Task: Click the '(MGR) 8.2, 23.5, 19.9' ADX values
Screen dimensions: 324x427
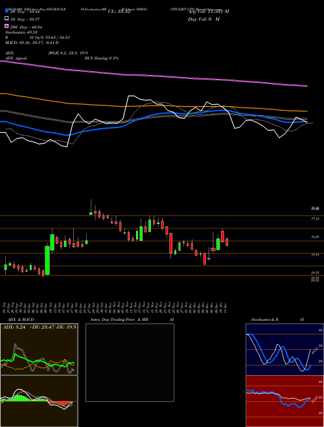Action: click(67, 53)
